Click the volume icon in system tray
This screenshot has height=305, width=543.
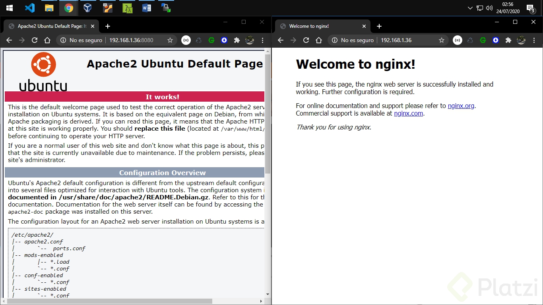click(489, 8)
